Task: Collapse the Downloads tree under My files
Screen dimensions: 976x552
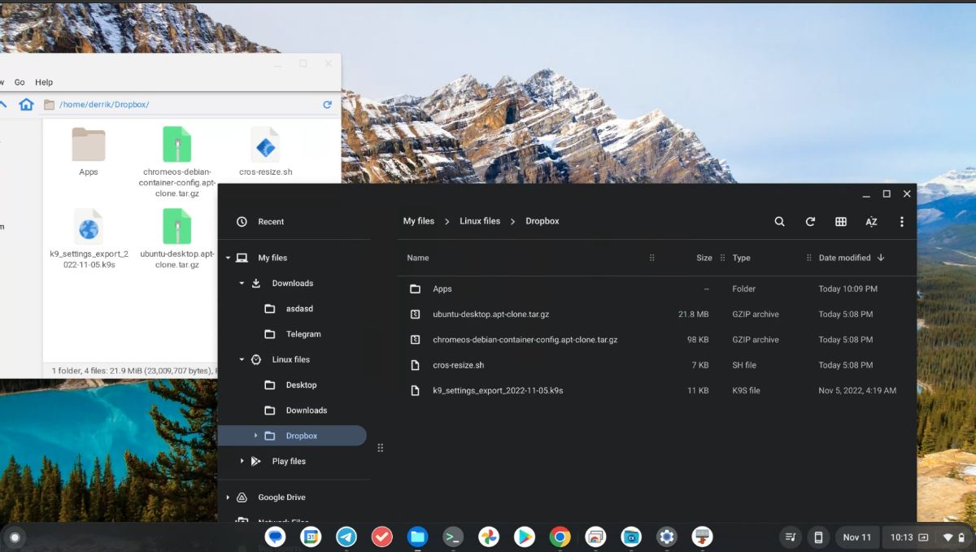Action: click(x=241, y=283)
